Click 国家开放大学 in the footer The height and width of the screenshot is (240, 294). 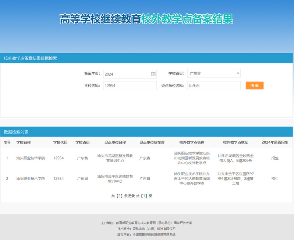click(x=183, y=223)
